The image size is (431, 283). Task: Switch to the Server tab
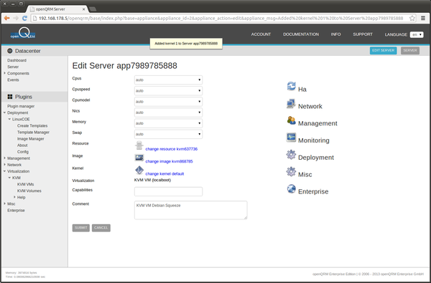(x=410, y=50)
